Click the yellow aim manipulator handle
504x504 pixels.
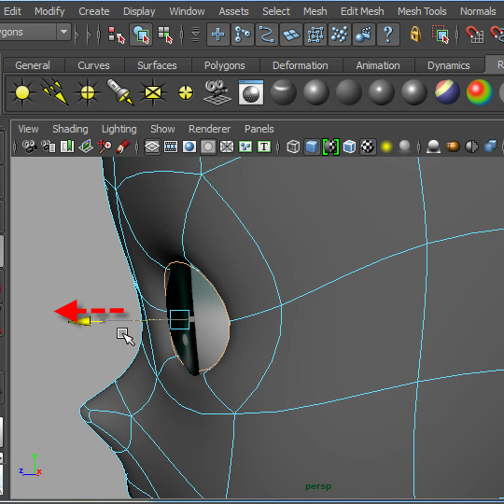pos(80,321)
